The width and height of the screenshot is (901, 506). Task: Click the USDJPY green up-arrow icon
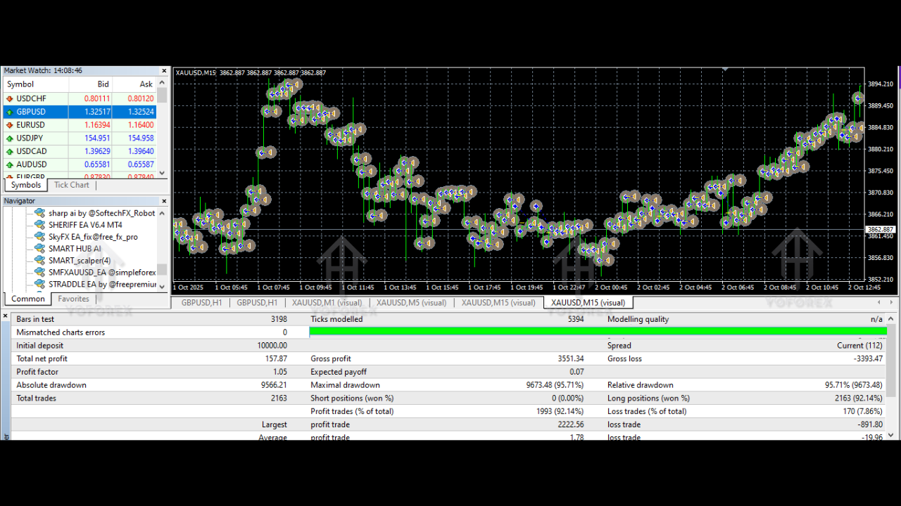click(x=9, y=138)
